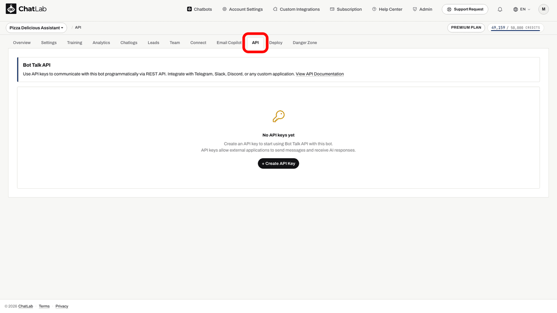Switch to the Deploy tab
Image resolution: width=557 pixels, height=313 pixels.
coord(276,43)
